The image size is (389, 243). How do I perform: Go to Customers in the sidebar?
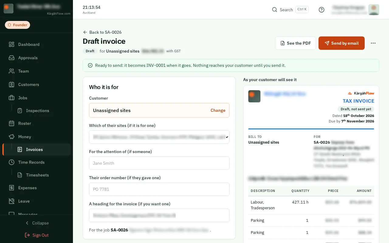click(x=36, y=84)
